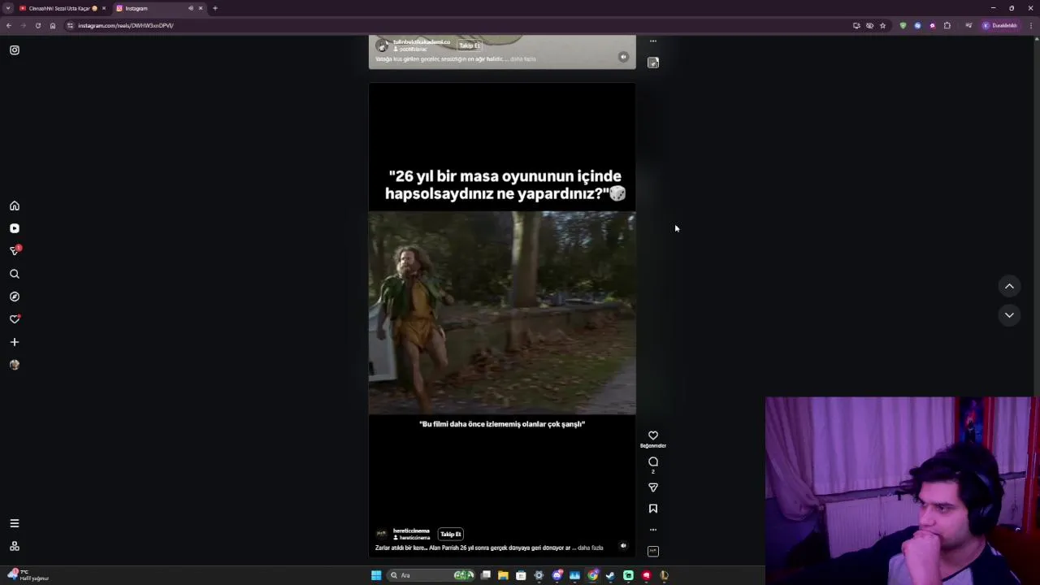Create a new post with plus icon

[x=15, y=342]
